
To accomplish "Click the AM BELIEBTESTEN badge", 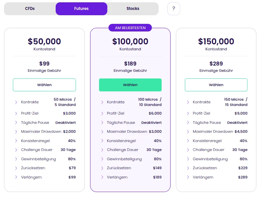I will pos(130,28).
